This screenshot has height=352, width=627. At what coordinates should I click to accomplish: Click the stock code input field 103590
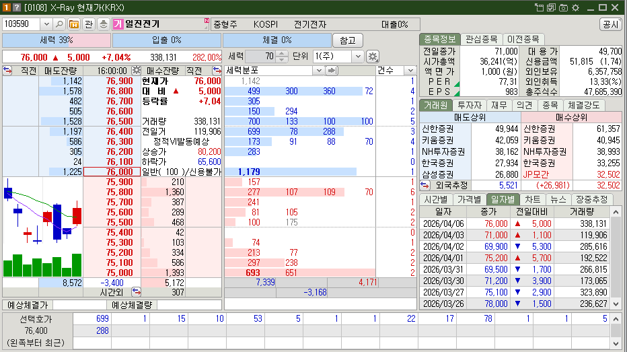click(x=22, y=24)
